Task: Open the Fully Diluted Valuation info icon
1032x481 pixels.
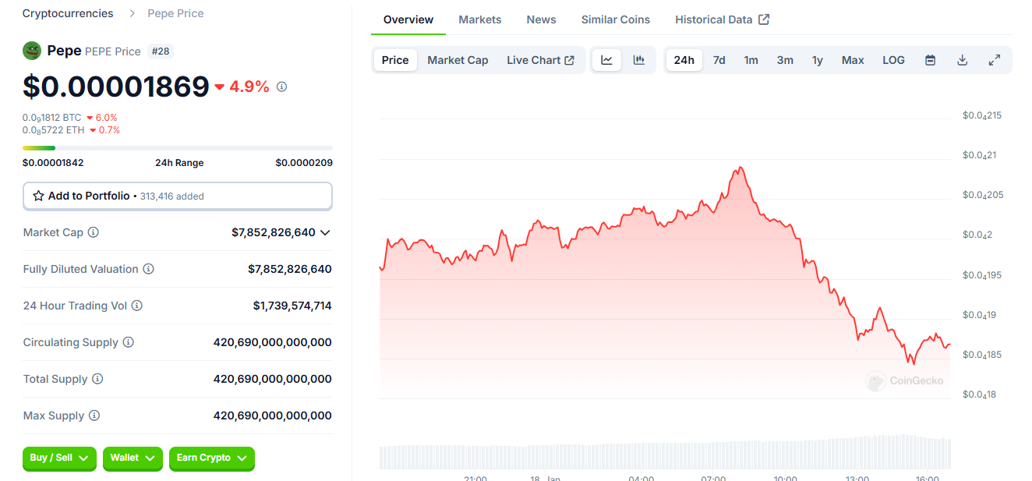Action: [x=148, y=269]
